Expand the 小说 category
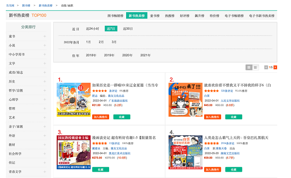The height and width of the screenshot is (178, 291). tap(45, 45)
